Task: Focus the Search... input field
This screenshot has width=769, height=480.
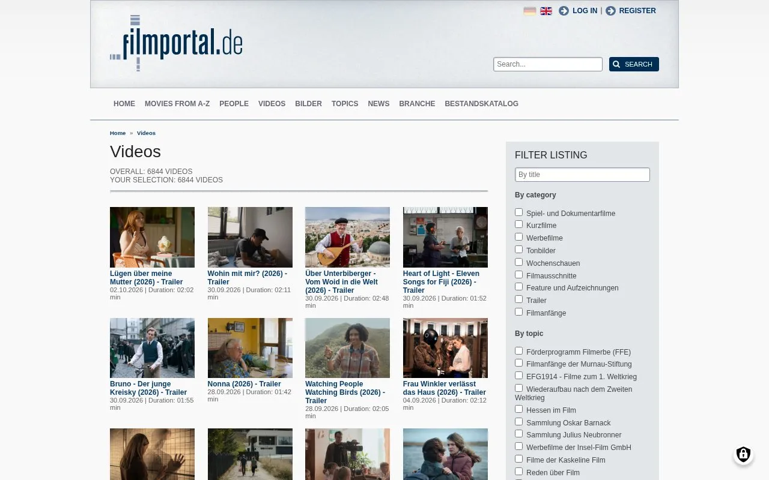Action: point(548,64)
